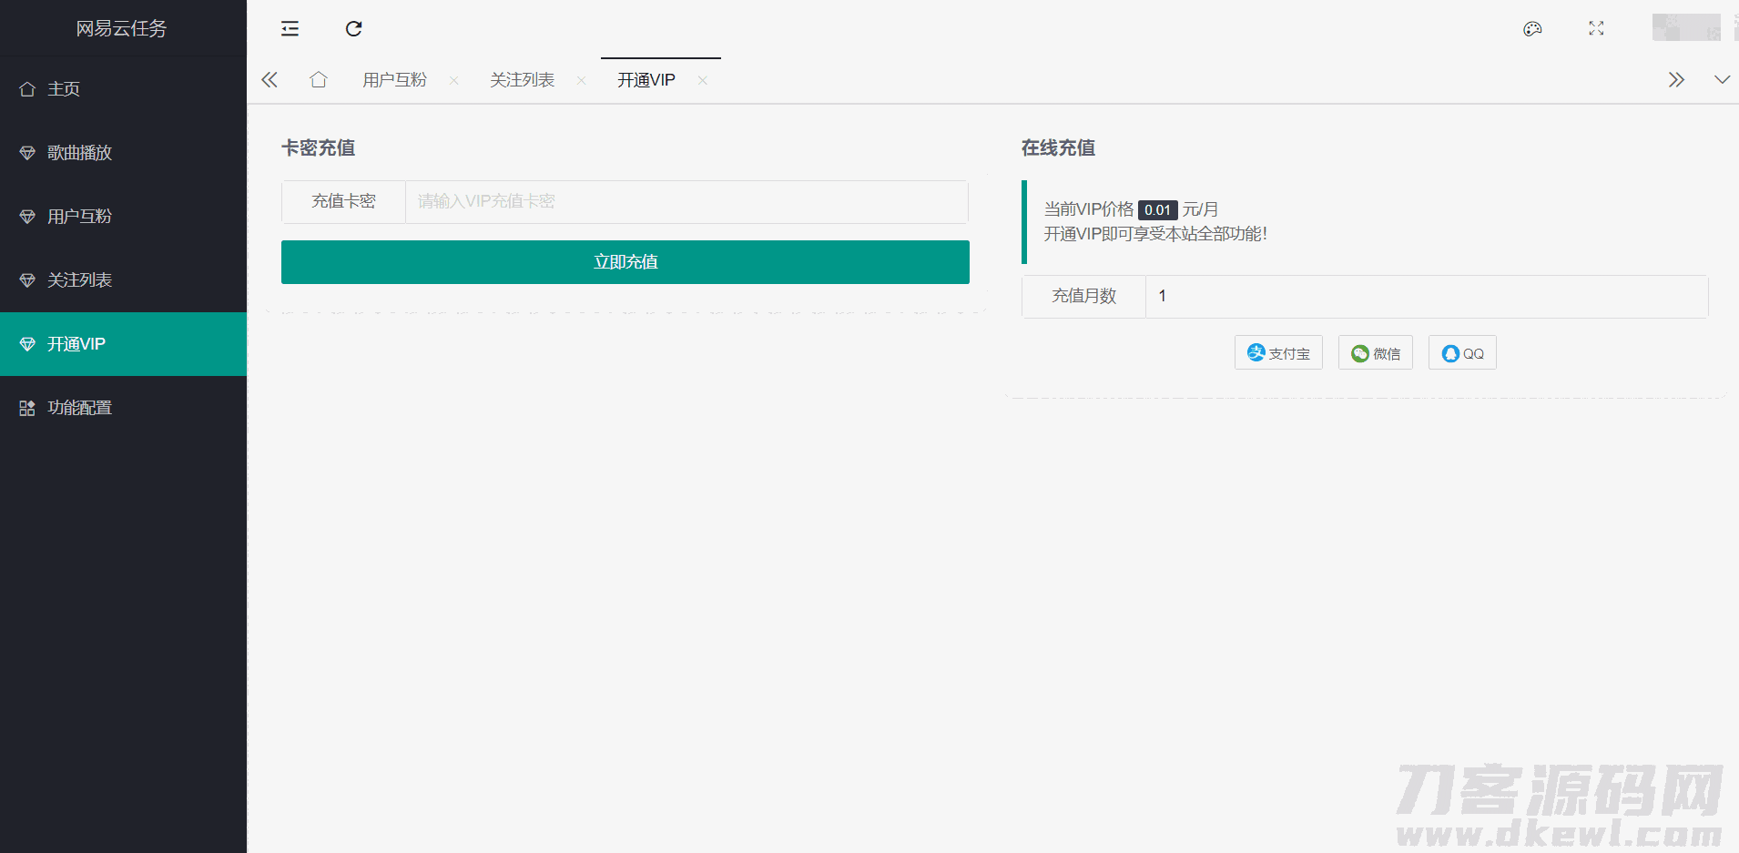The height and width of the screenshot is (853, 1739).
Task: Switch to the 用户互粉 tab
Action: pyautogui.click(x=394, y=80)
